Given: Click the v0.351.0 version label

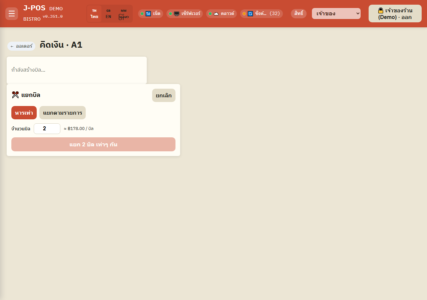Looking at the screenshot, I should coord(53,16).
